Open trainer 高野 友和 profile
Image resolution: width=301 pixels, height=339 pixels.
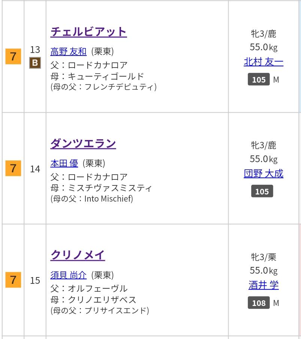click(68, 51)
